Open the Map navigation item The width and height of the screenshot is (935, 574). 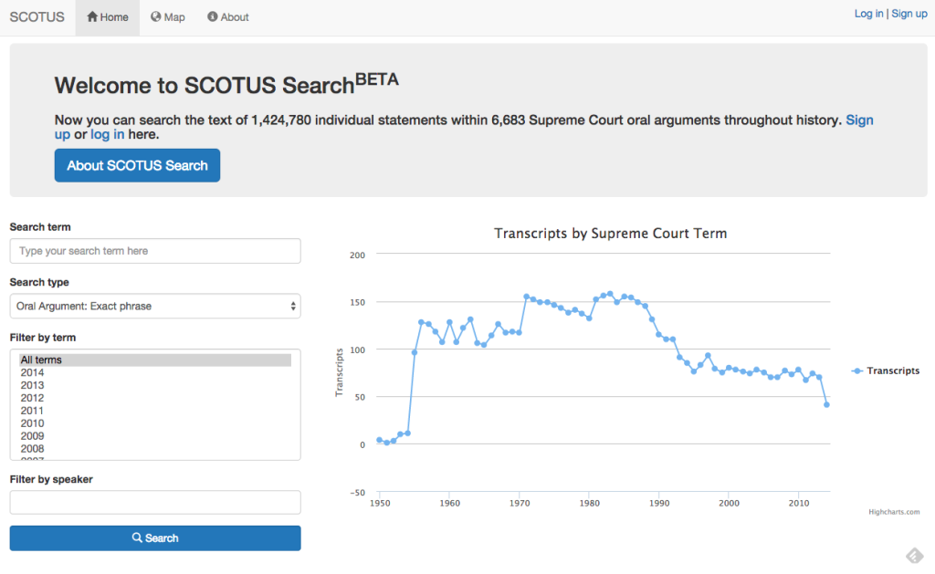(168, 18)
